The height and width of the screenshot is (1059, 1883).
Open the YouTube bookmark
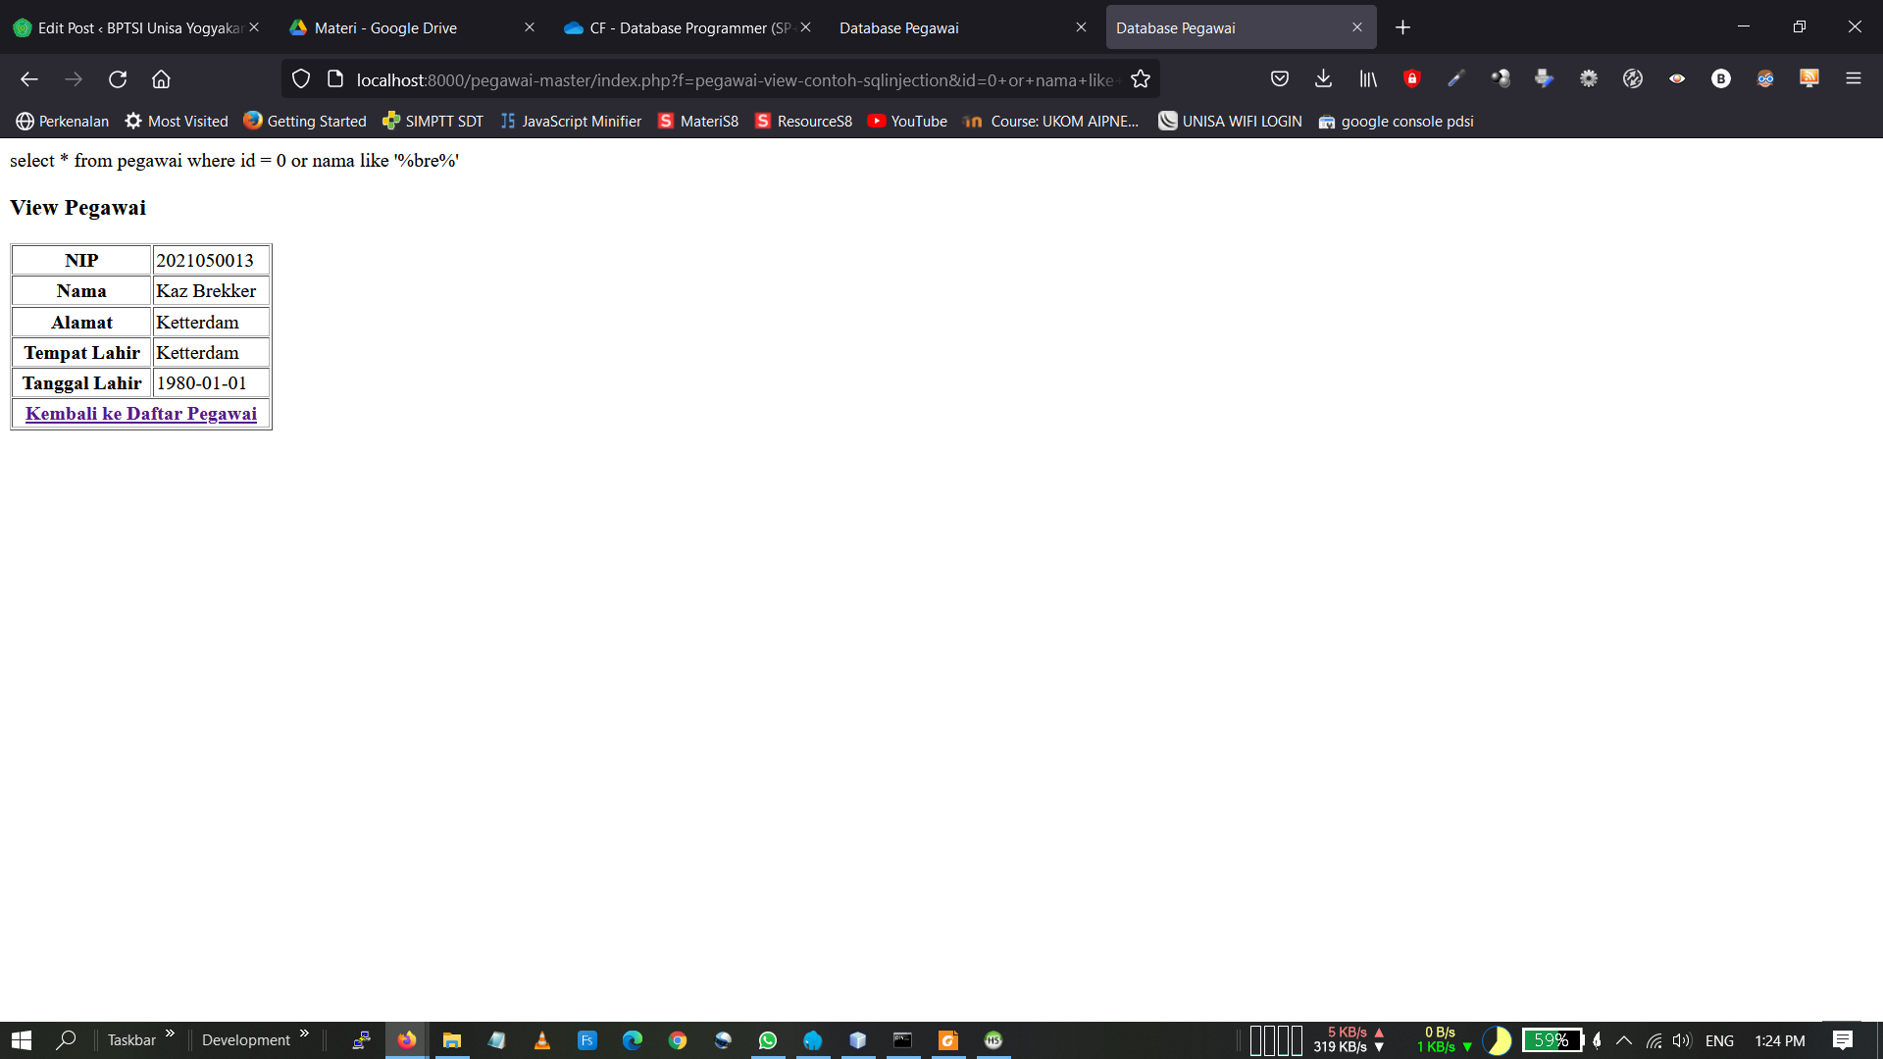(x=907, y=122)
